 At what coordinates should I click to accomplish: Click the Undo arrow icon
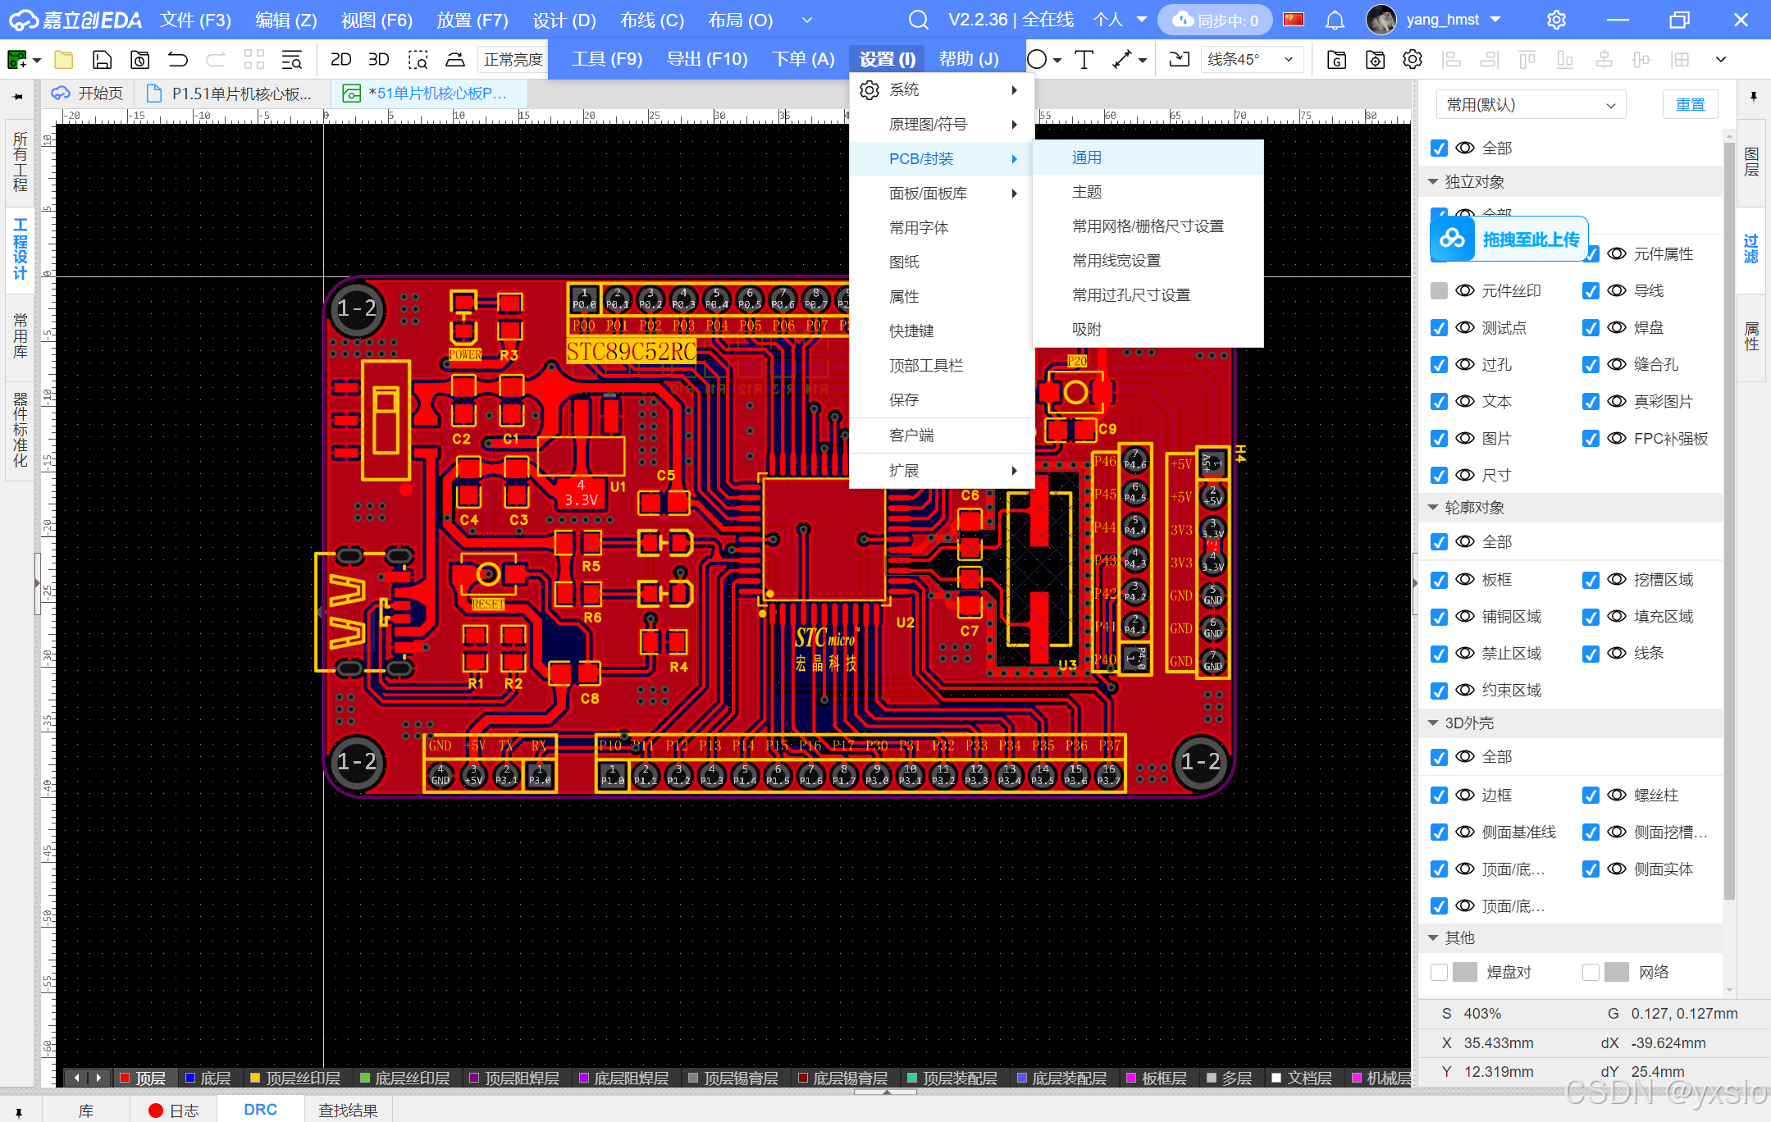click(177, 60)
